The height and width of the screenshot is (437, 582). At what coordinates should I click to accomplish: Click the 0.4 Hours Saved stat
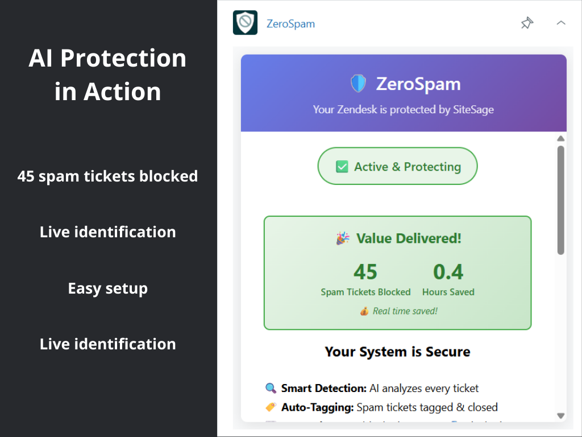(x=448, y=272)
